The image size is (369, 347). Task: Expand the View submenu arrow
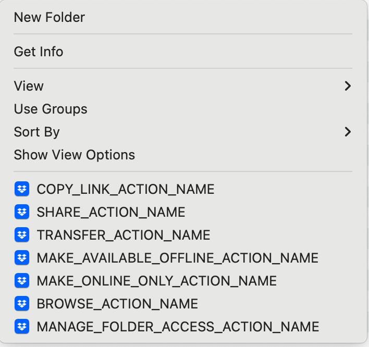(x=348, y=86)
